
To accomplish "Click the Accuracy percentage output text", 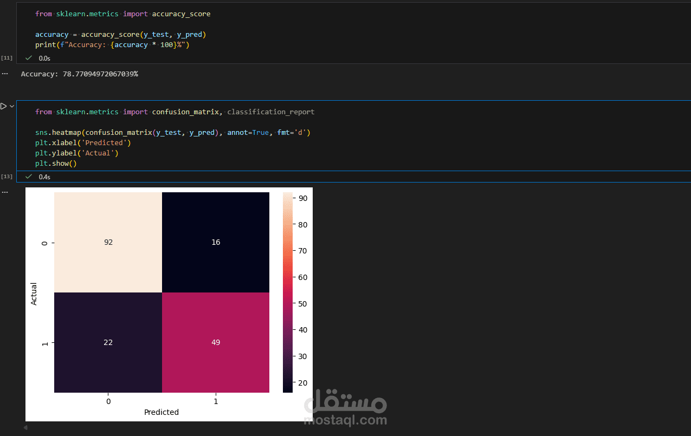I will point(79,73).
